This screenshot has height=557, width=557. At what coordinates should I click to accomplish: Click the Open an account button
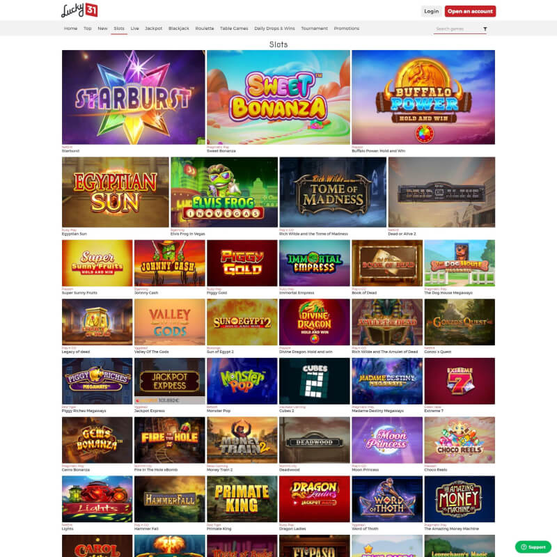(x=470, y=11)
